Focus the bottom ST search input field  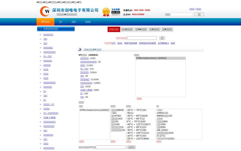point(111,147)
